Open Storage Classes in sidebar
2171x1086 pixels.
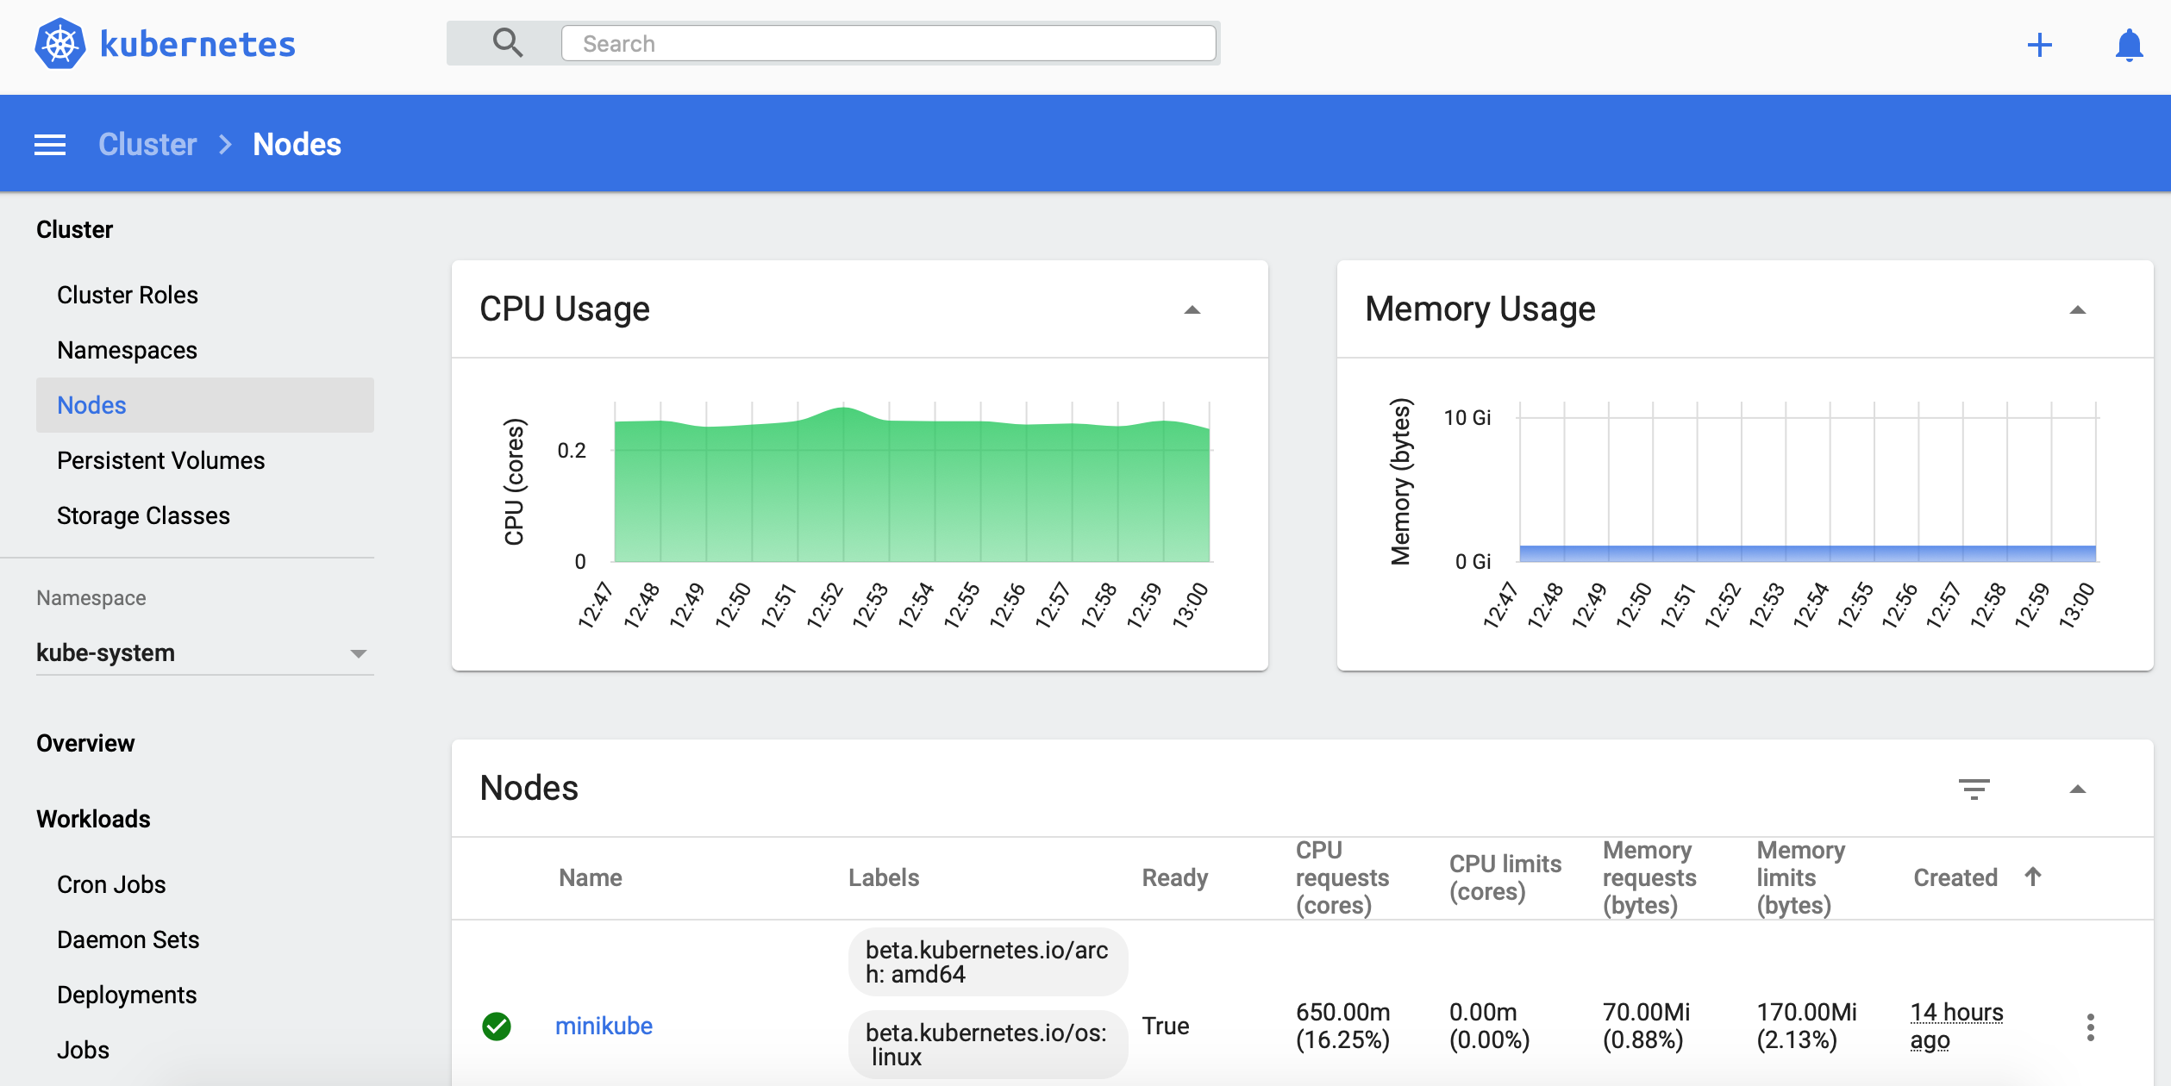tap(143, 515)
